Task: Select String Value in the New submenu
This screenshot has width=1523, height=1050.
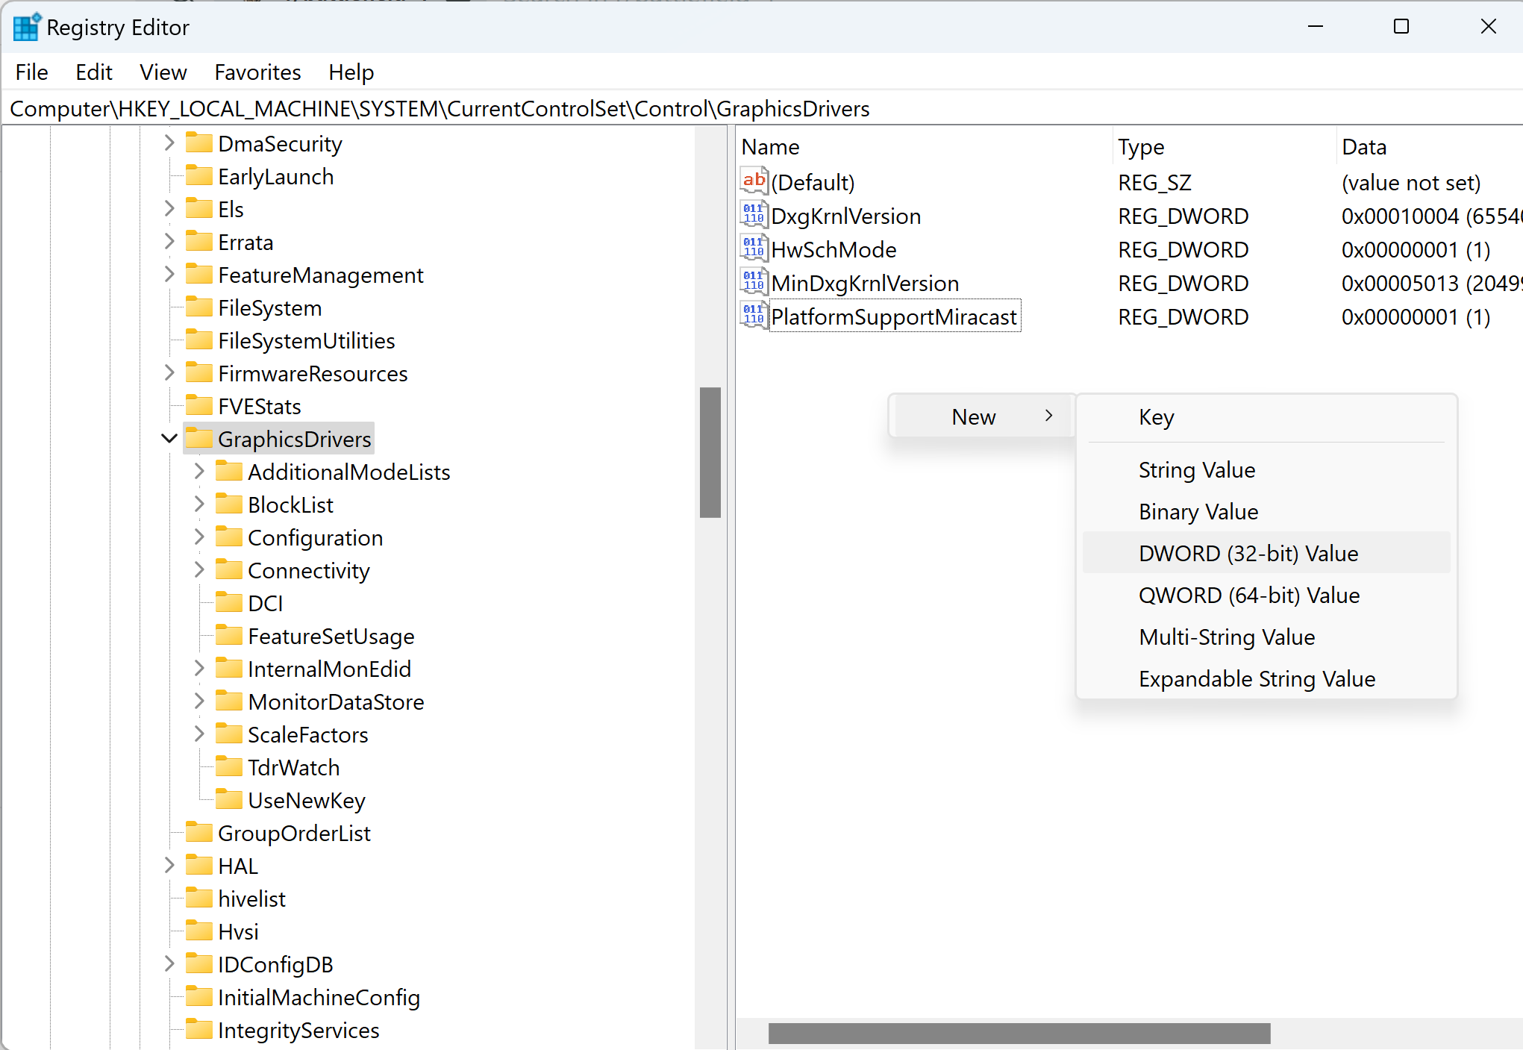Action: click(1196, 469)
